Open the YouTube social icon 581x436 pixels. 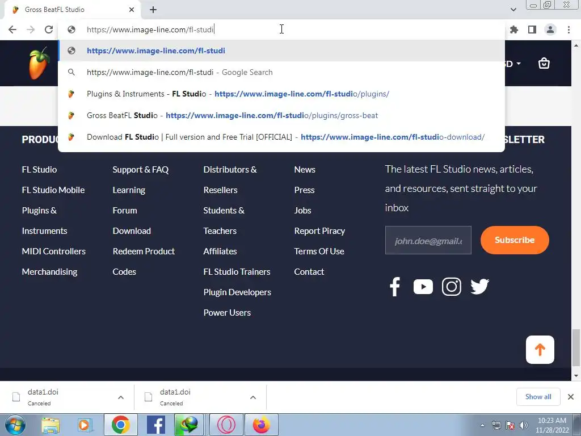click(423, 287)
